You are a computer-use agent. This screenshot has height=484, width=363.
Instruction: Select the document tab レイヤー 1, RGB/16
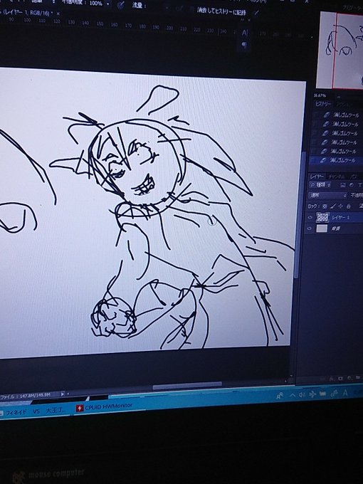(26, 13)
